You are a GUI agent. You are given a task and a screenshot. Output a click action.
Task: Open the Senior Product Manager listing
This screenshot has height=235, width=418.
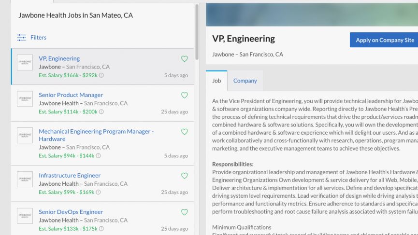tap(71, 95)
